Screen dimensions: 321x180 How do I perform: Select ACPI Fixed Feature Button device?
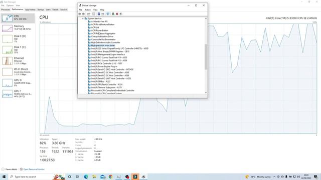103,24
